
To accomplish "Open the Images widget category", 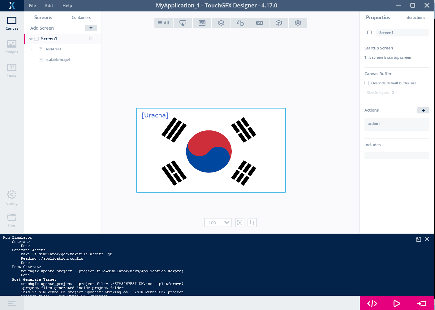I will [202, 23].
